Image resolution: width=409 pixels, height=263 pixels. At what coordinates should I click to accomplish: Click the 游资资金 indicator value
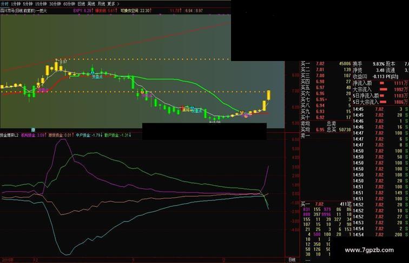[61, 135]
